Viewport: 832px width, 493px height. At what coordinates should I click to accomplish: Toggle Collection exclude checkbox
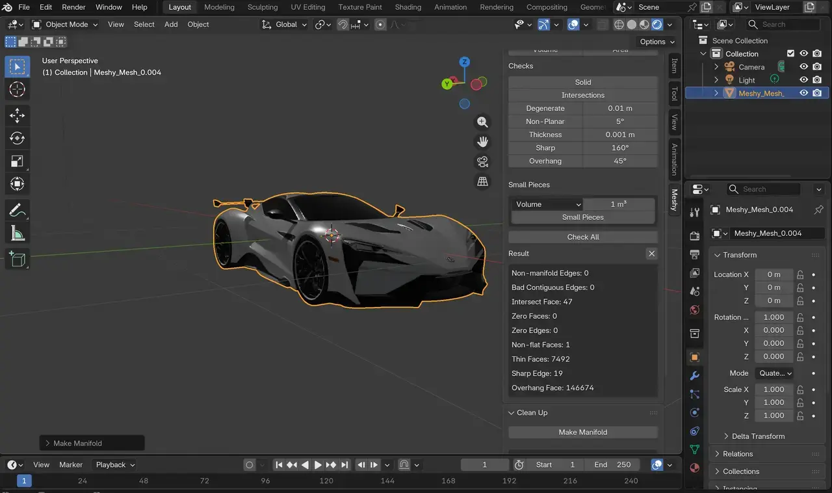click(x=790, y=54)
